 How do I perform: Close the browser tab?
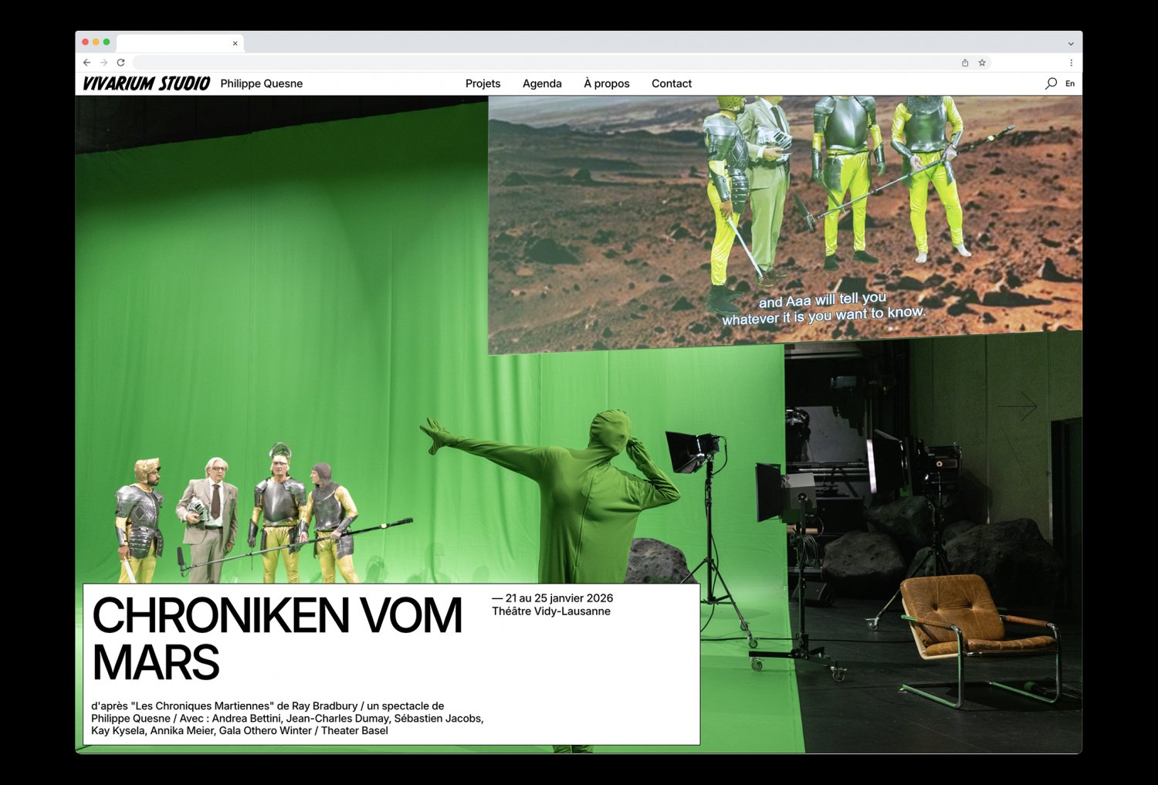235,43
